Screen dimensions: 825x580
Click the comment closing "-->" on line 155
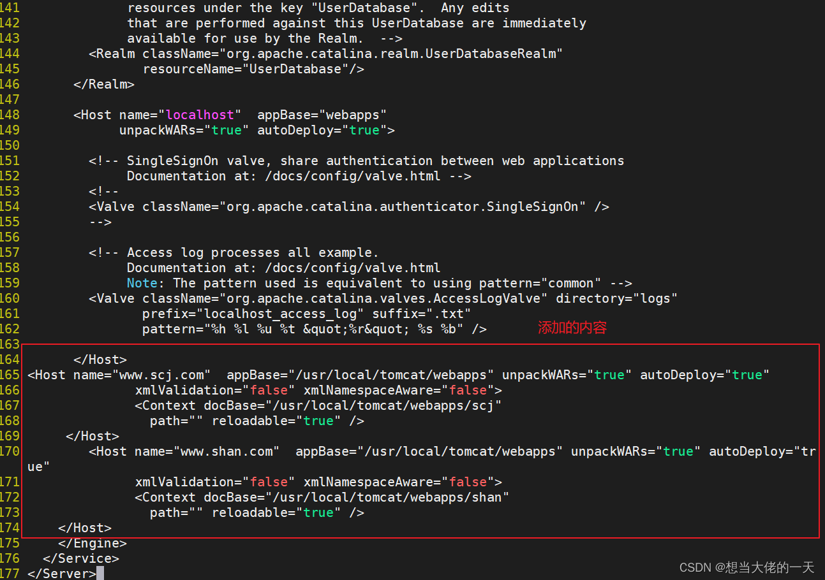click(100, 222)
